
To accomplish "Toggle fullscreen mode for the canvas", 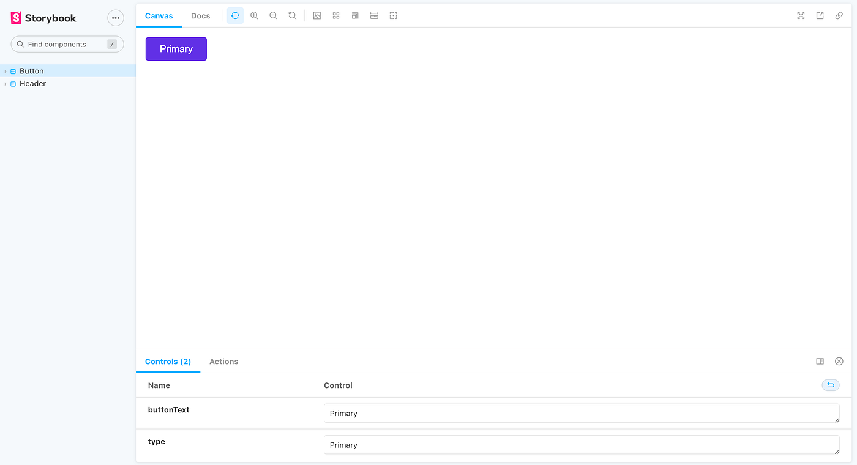I will click(x=801, y=15).
